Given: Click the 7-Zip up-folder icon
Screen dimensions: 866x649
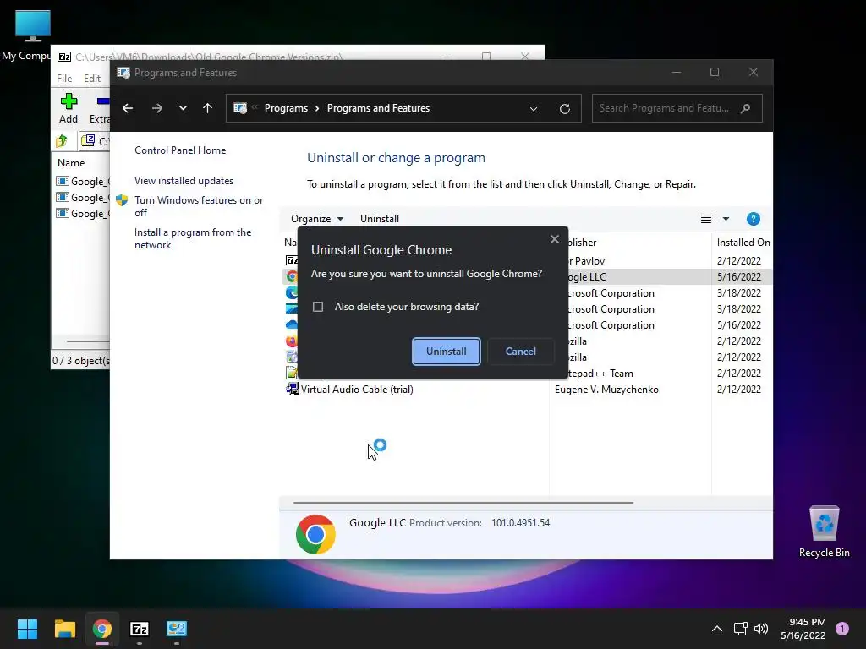Looking at the screenshot, I should 62,141.
